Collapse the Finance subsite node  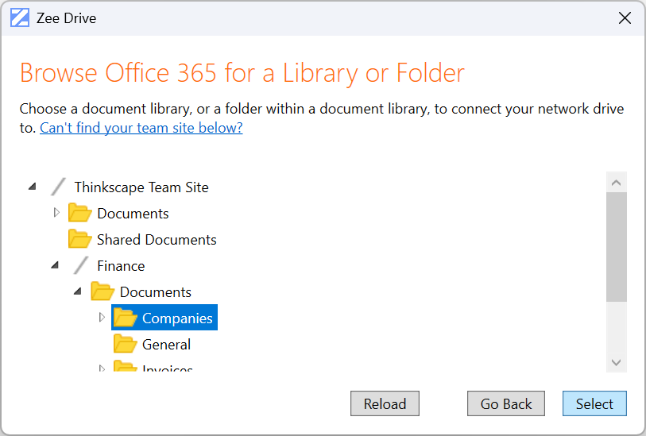(x=55, y=266)
